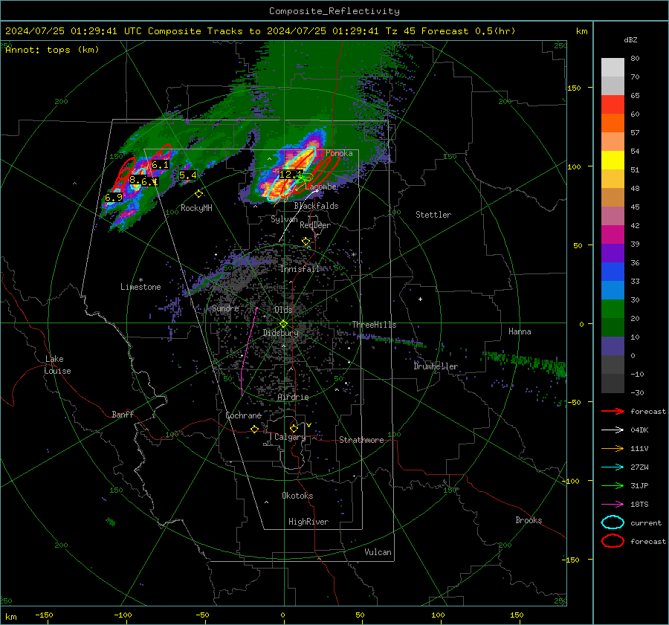Click the RockyMH label
The height and width of the screenshot is (625, 669).
[196, 208]
